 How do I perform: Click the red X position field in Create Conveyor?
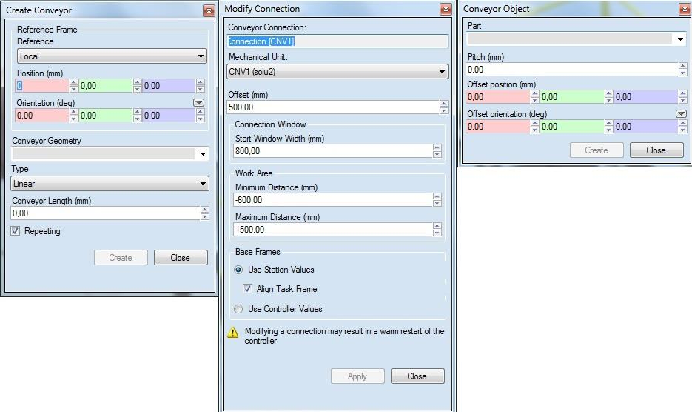point(42,86)
